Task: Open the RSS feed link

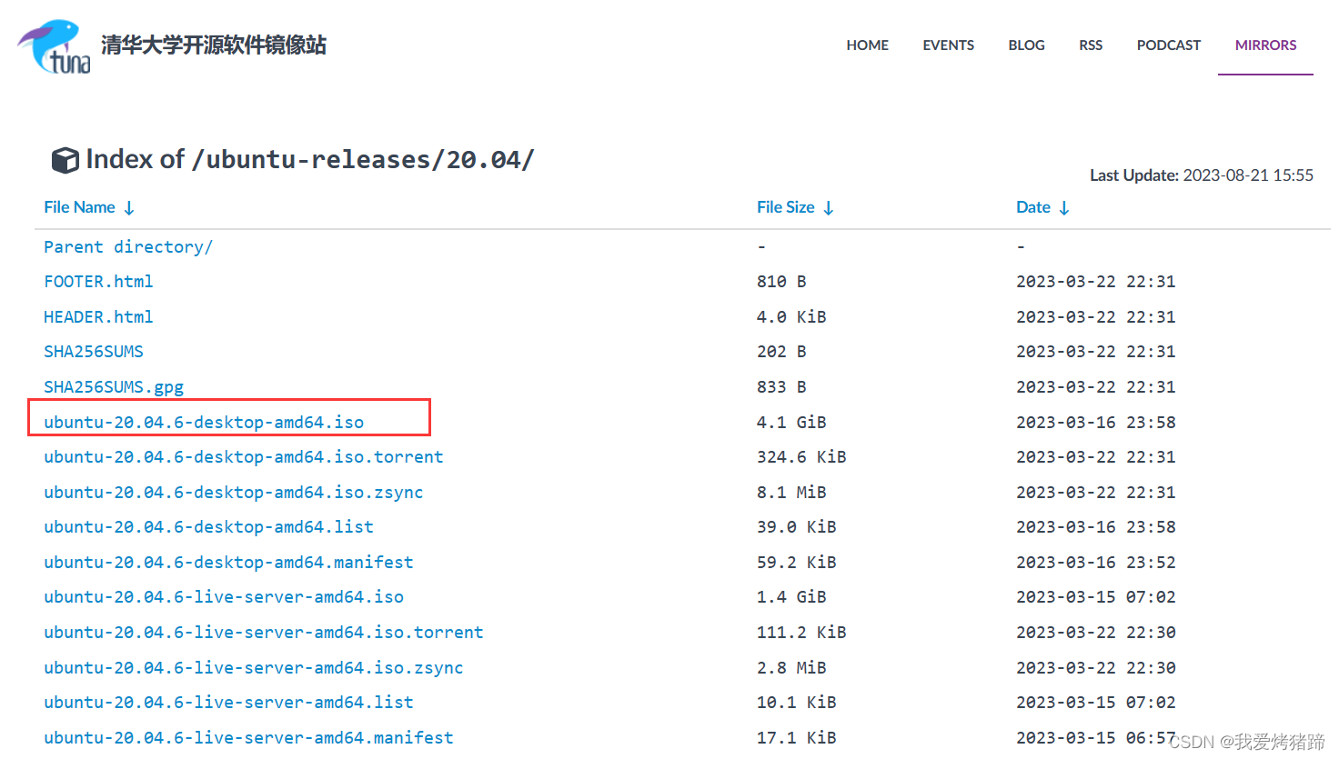Action: pos(1091,45)
